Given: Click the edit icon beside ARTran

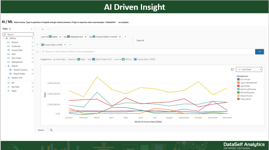Looking at the screenshot, I should click(33, 39).
